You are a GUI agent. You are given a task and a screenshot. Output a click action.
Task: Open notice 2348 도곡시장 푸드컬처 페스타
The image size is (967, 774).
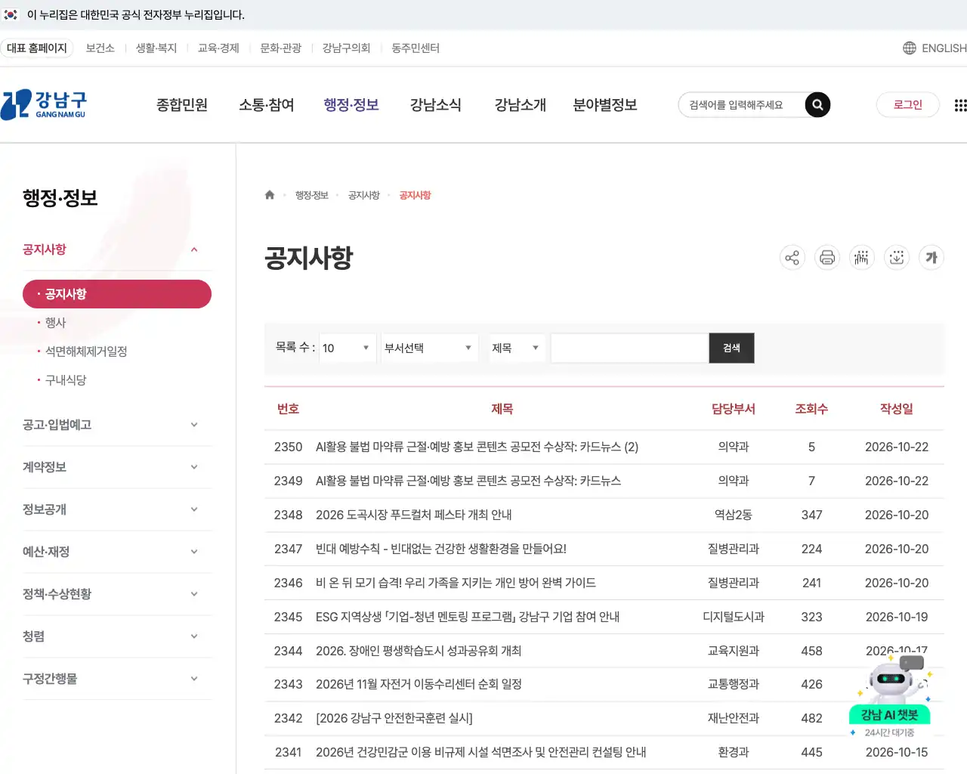point(414,515)
